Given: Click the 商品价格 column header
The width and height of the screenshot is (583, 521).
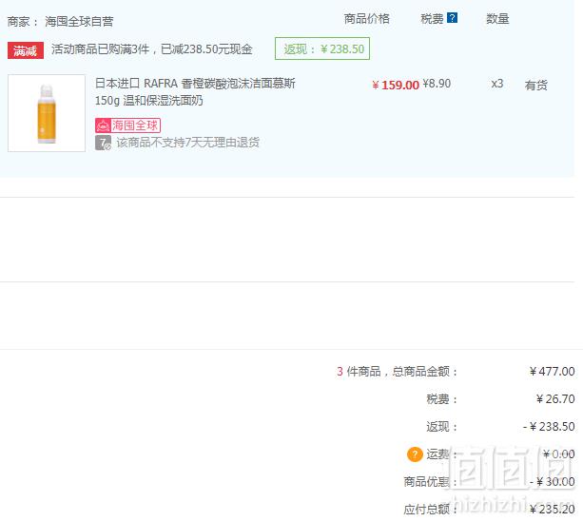Looking at the screenshot, I should (366, 19).
